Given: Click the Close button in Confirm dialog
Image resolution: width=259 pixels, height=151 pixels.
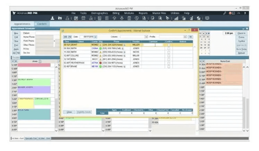Looking at the screenshot, I should [x=69, y=112].
